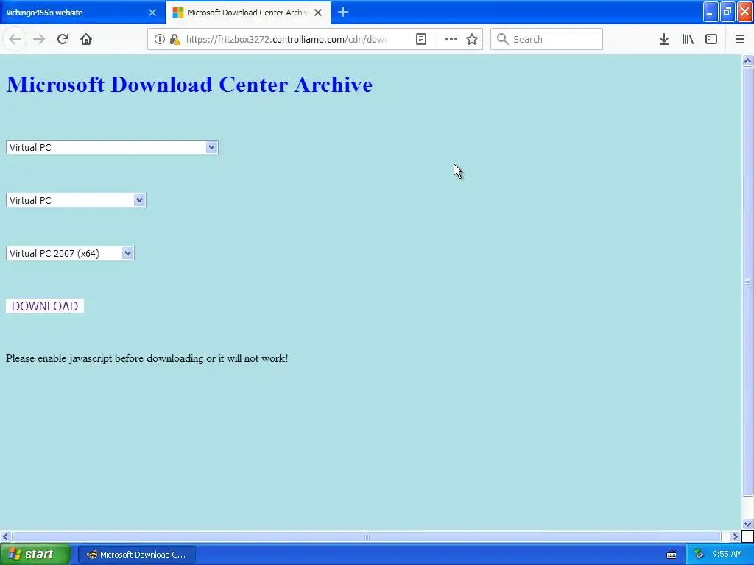
Task: Open a new tab with plus button
Action: point(343,12)
